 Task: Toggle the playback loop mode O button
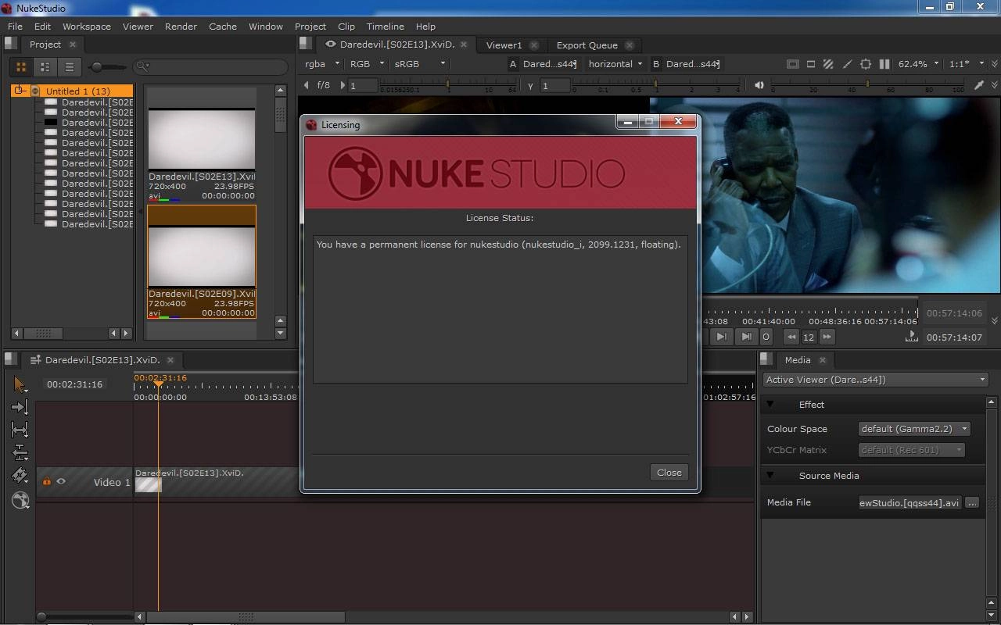766,337
